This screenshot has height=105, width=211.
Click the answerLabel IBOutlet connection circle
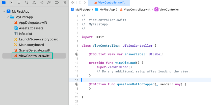pyautogui.click(x=77, y=54)
